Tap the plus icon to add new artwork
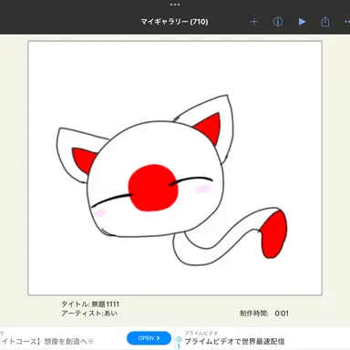 (254, 22)
